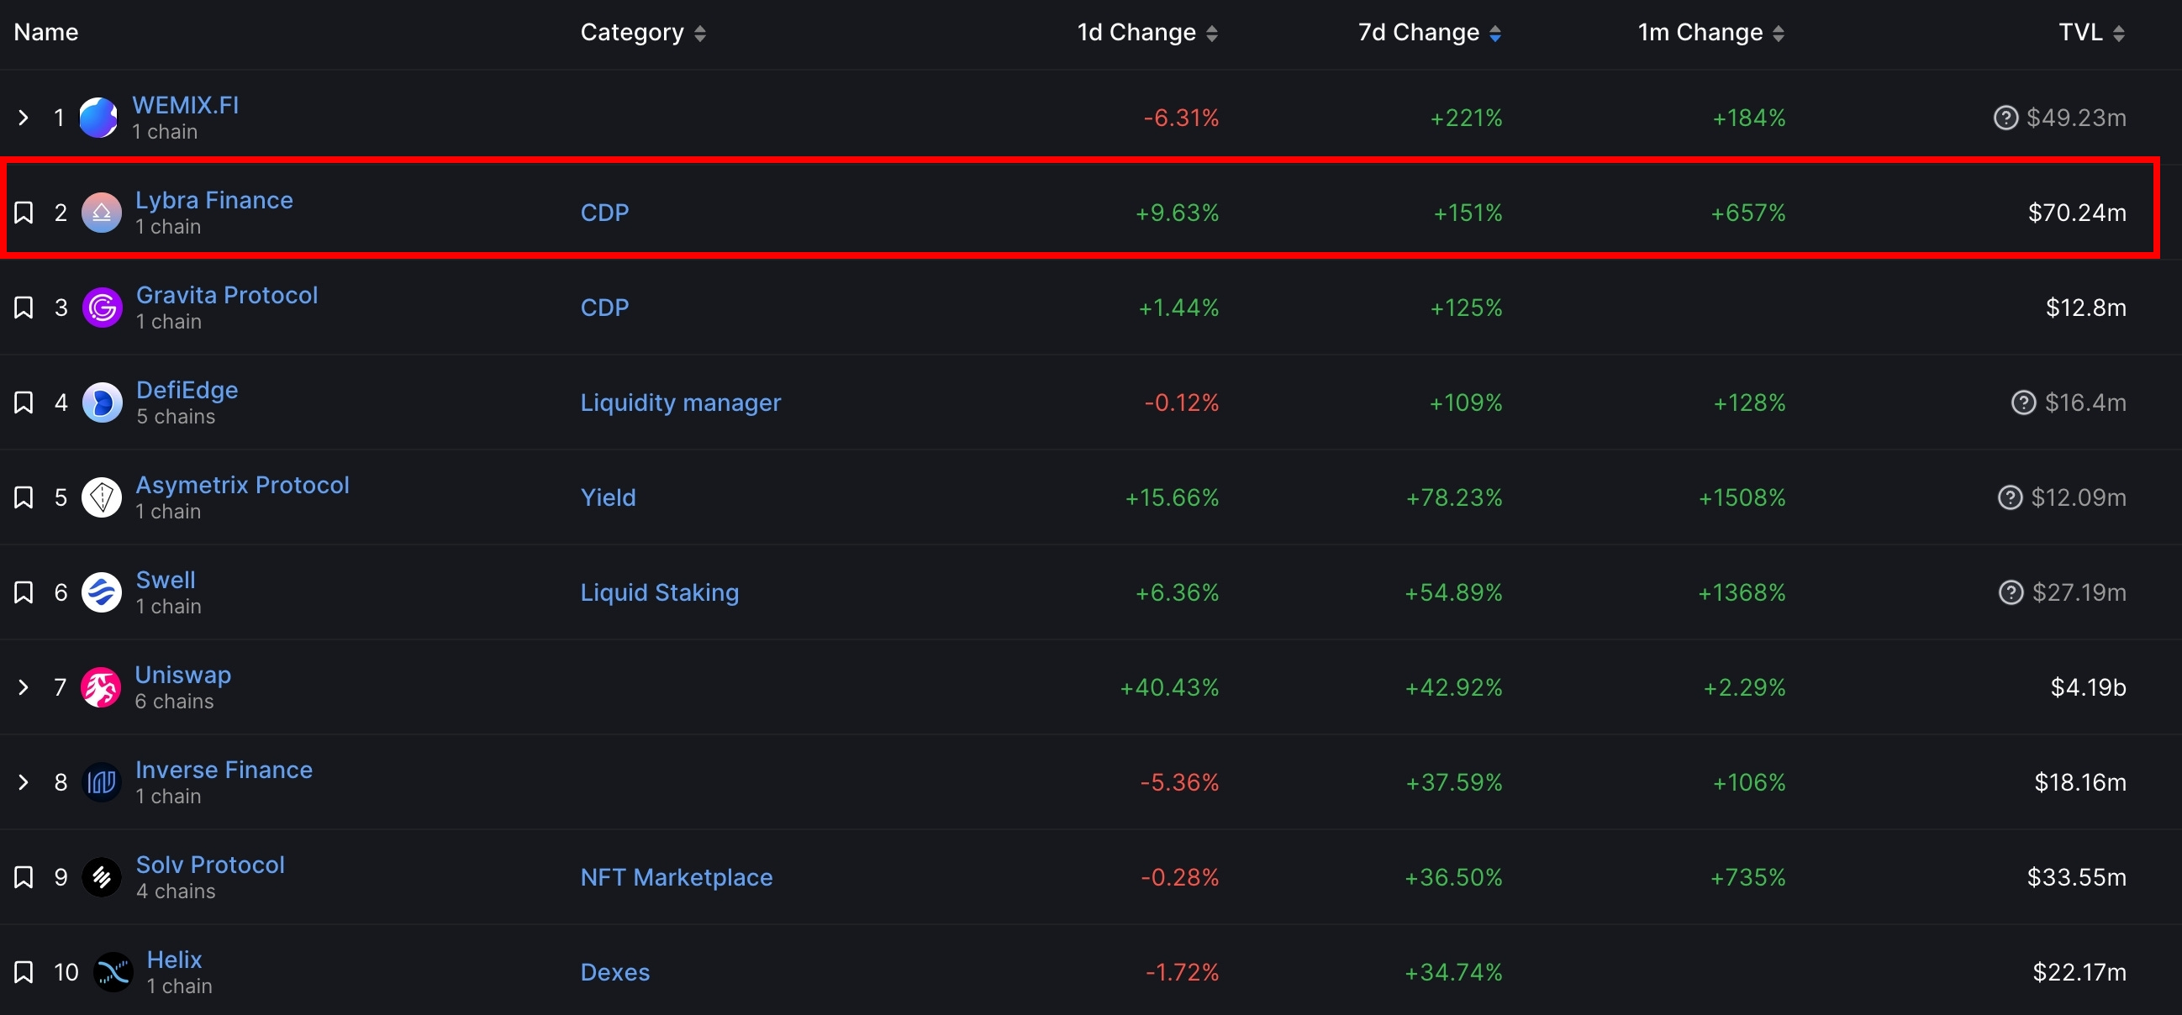Open the Liquidity manager category link
2182x1015 pixels.
click(680, 402)
